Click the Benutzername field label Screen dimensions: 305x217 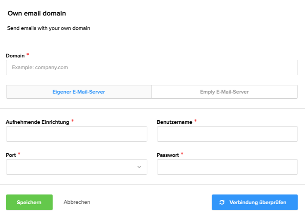point(175,122)
